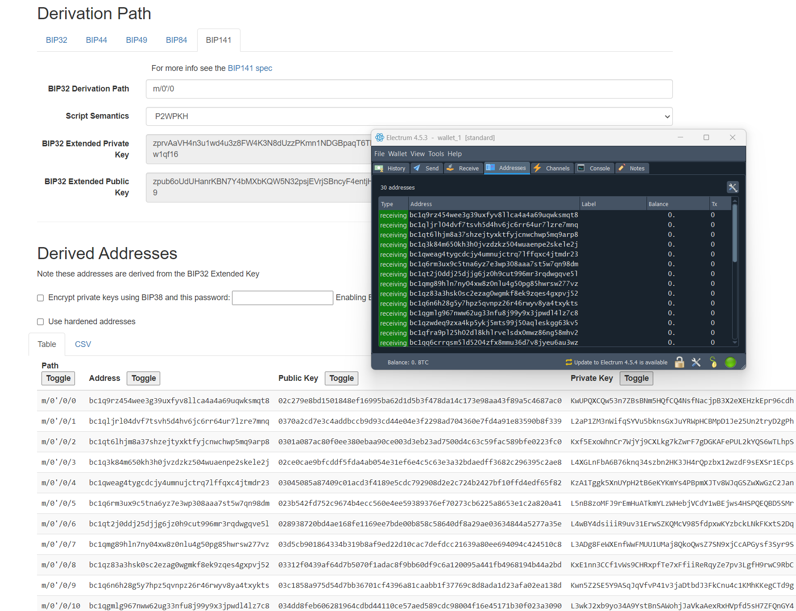Open the Electrum Help menu
The width and height of the screenshot is (796, 611).
(454, 154)
